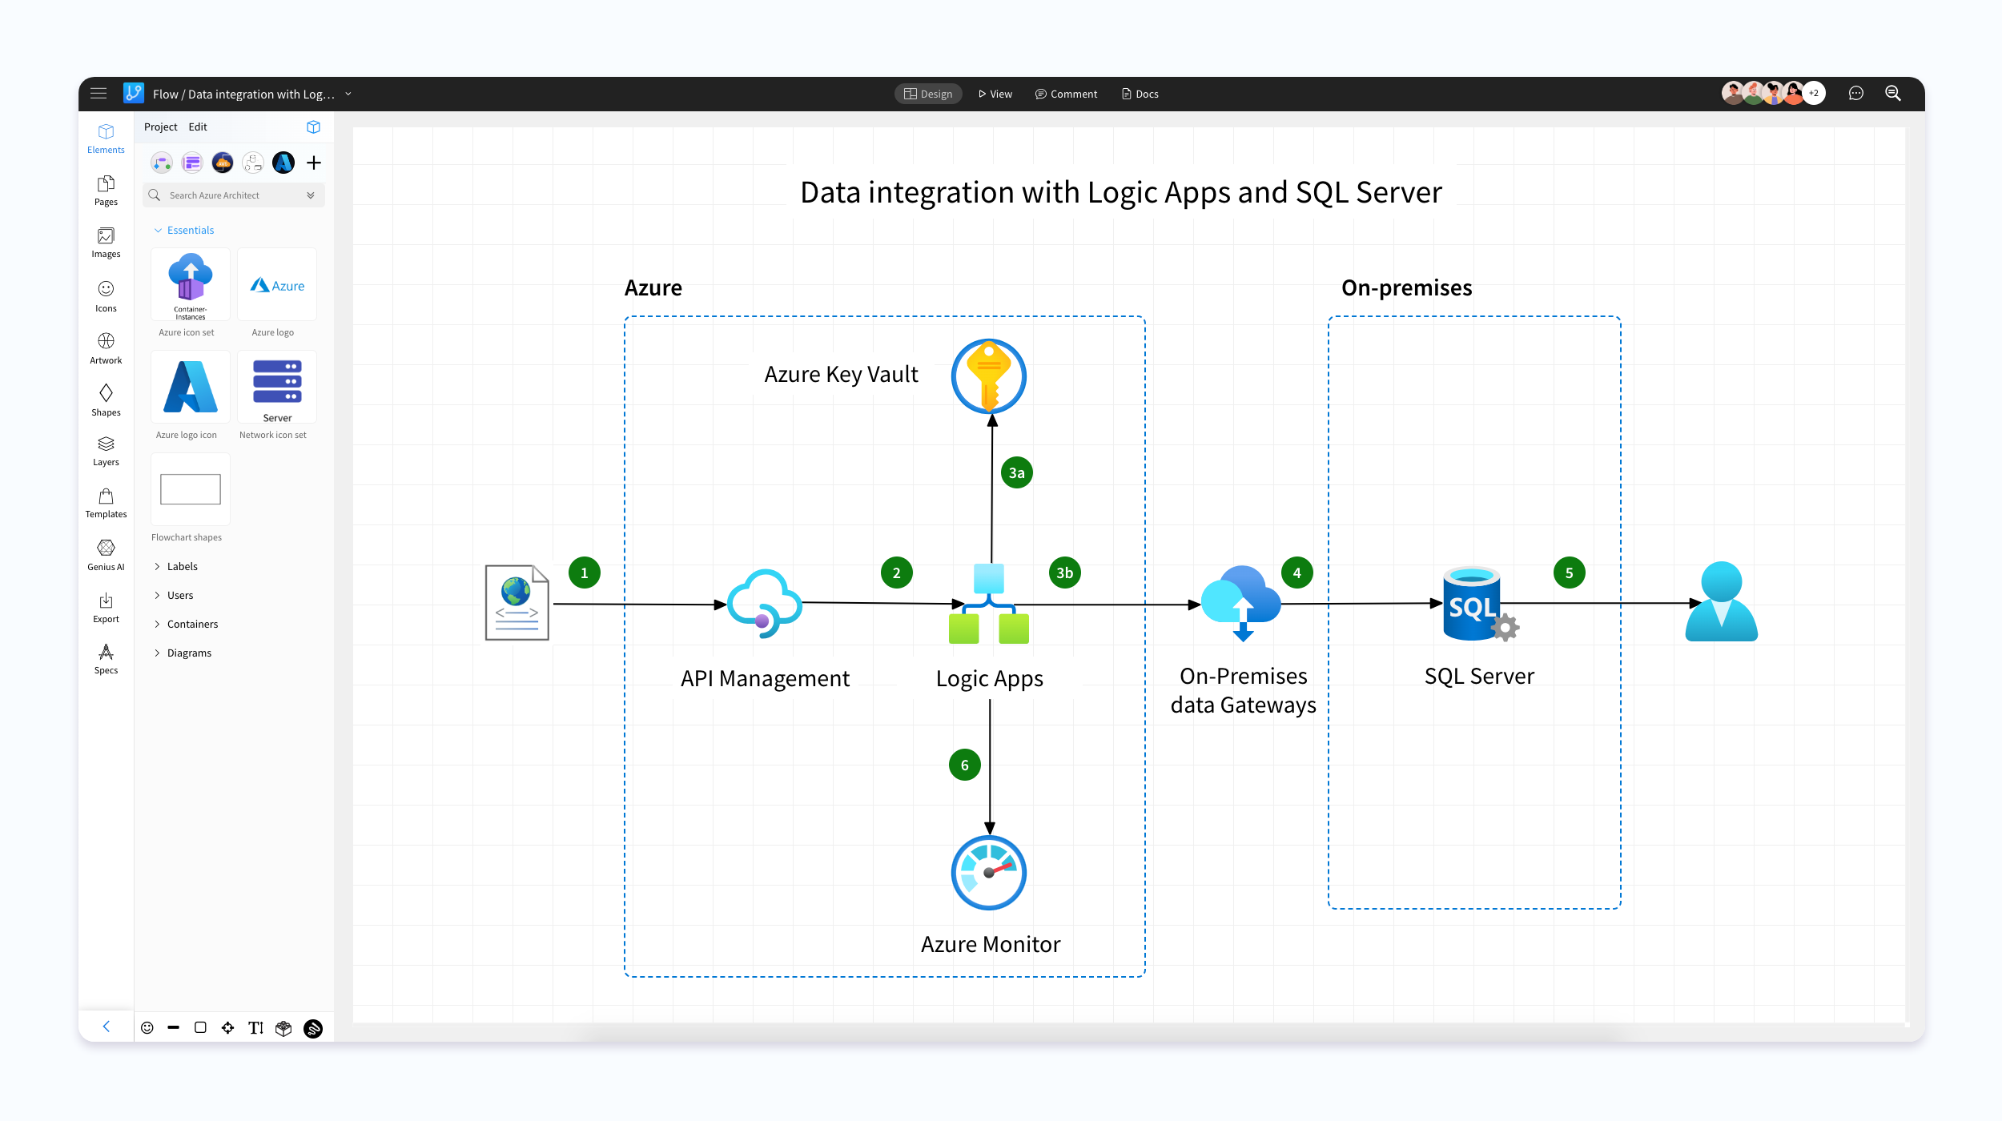Screen dimensions: 2002x1121
Task: Add a new library with plus icon
Action: [314, 163]
